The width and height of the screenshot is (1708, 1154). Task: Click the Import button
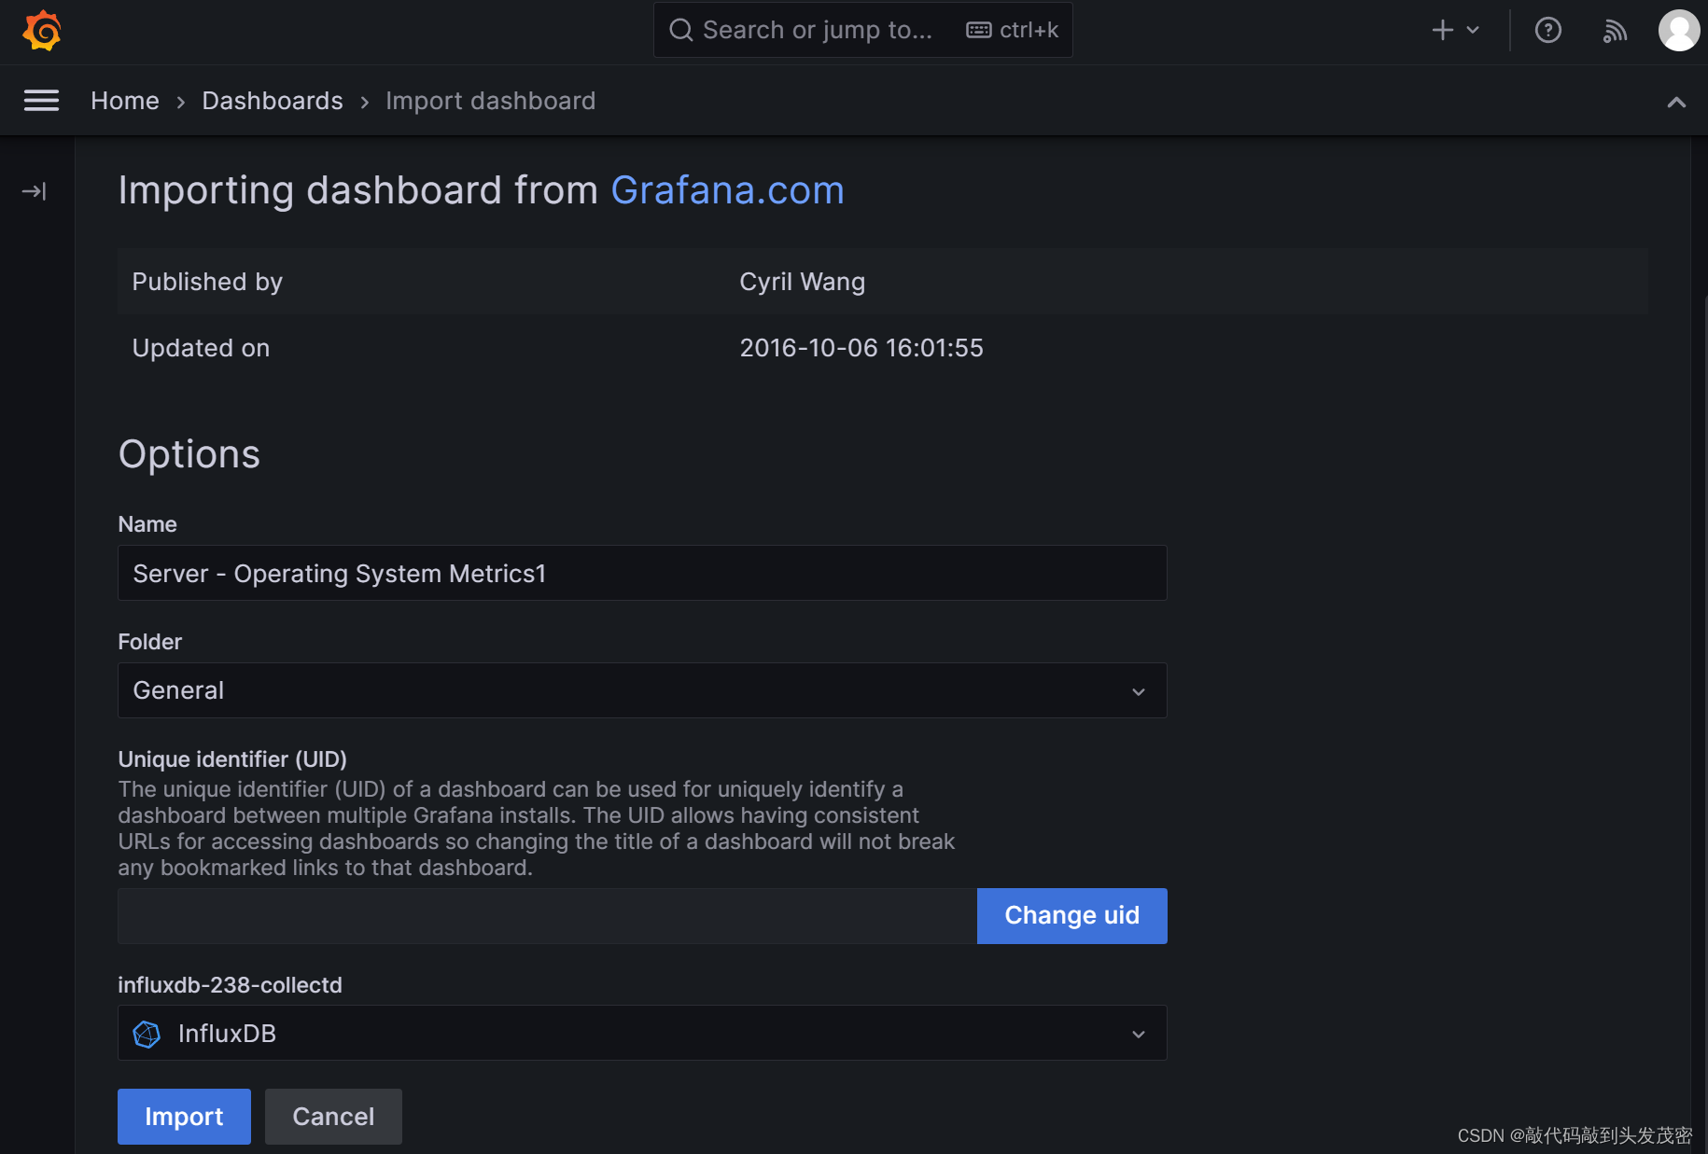(x=184, y=1117)
